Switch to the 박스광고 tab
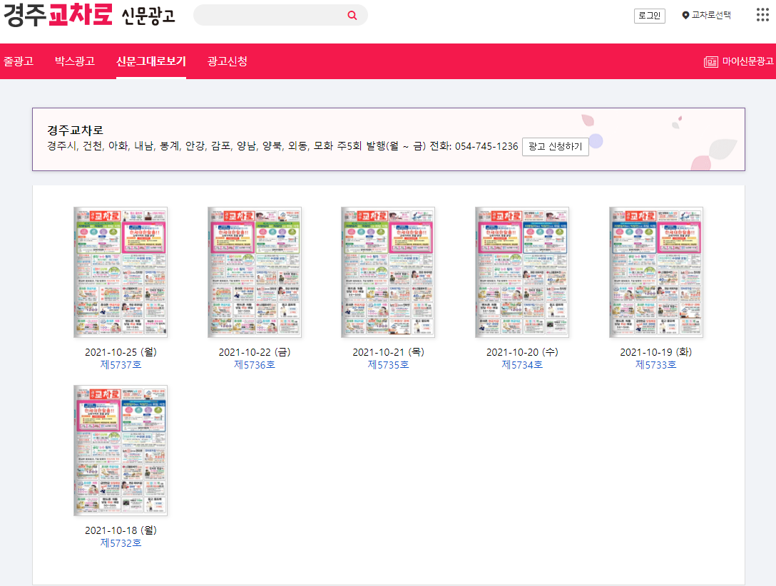 point(74,61)
